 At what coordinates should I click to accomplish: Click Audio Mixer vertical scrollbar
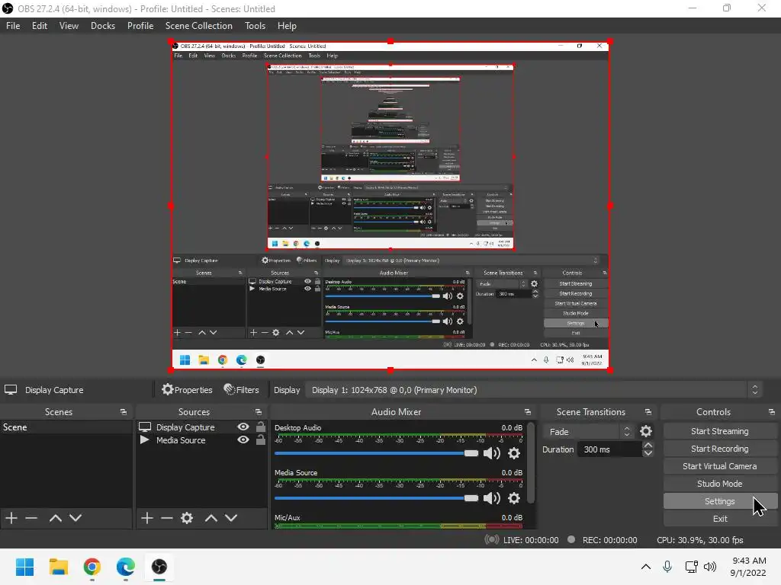pyautogui.click(x=531, y=462)
